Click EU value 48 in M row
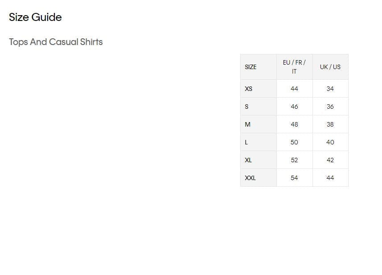Screen dimensions: 382x275 pyautogui.click(x=294, y=124)
